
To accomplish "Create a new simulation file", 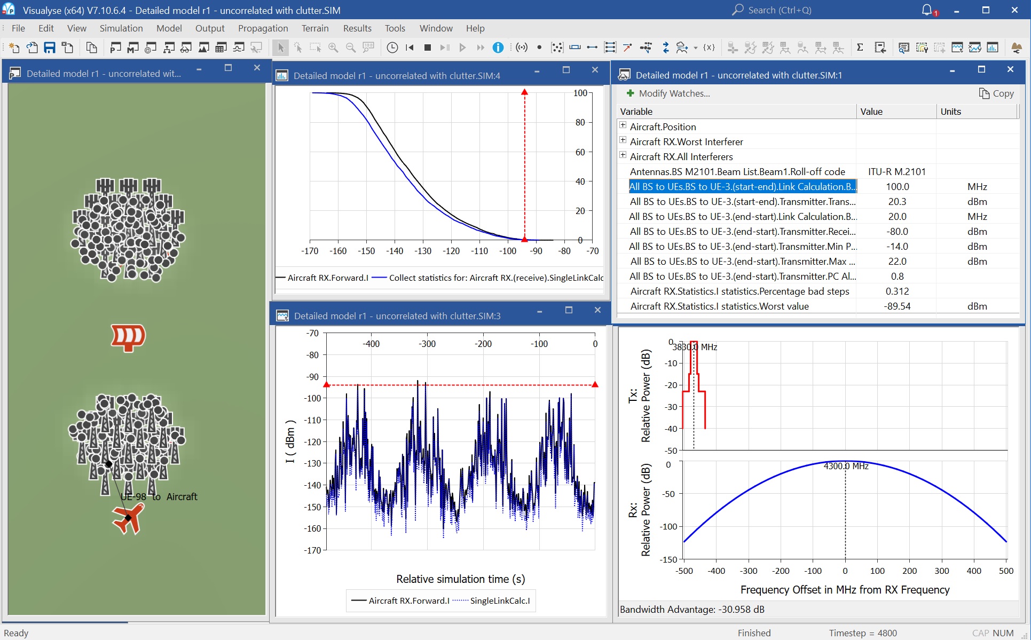I will tap(14, 48).
